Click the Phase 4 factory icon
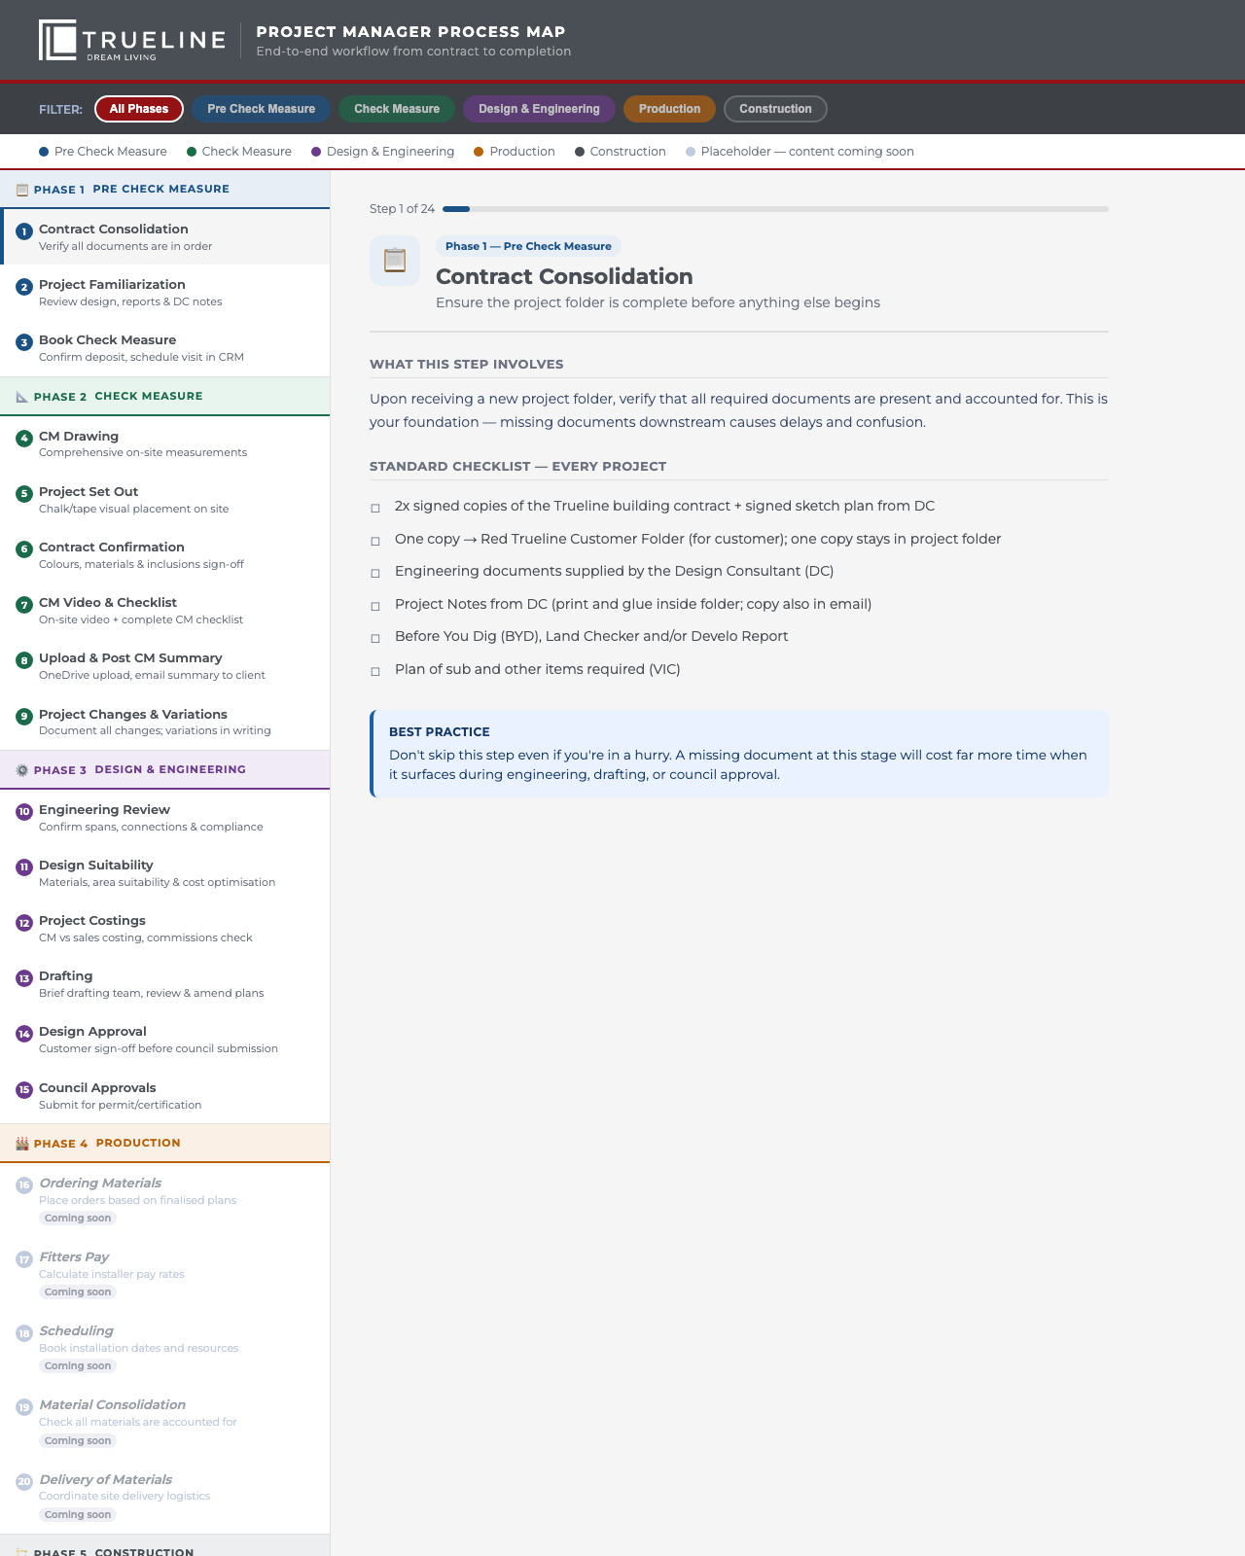1245x1556 pixels. pyautogui.click(x=22, y=1144)
